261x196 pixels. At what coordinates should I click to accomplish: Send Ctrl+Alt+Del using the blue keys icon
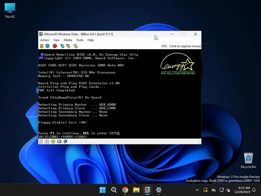62,46
